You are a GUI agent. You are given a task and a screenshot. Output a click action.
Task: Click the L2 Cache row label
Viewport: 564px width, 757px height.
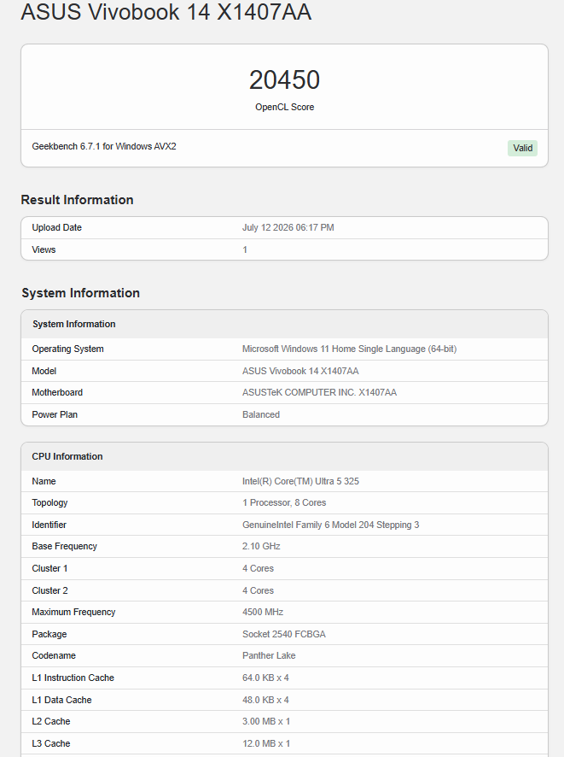pos(51,721)
